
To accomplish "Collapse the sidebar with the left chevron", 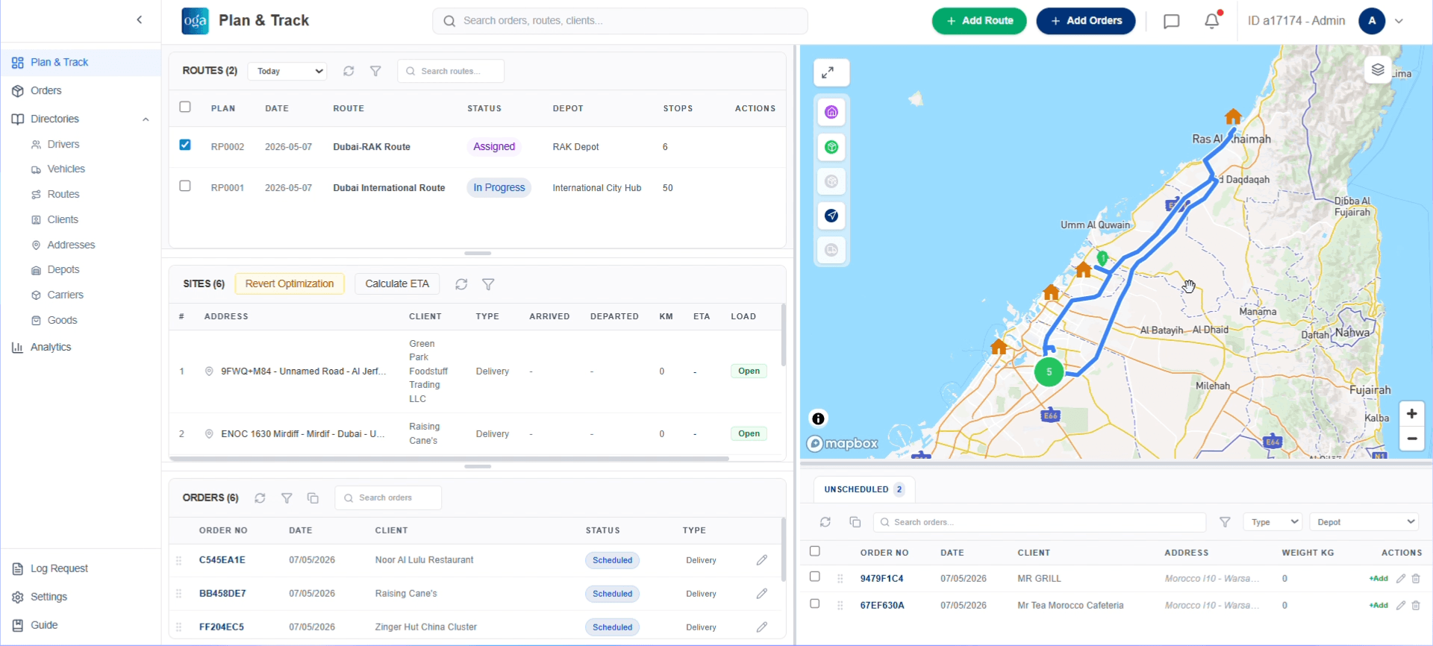I will (140, 20).
